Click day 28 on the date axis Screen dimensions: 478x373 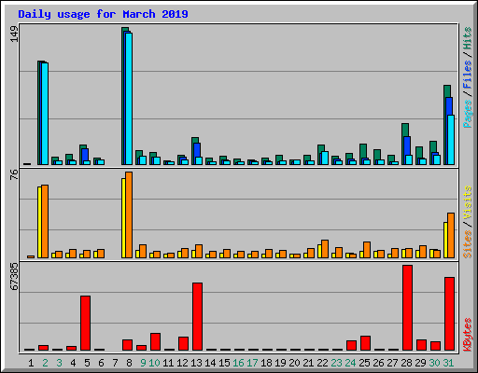[406, 363]
